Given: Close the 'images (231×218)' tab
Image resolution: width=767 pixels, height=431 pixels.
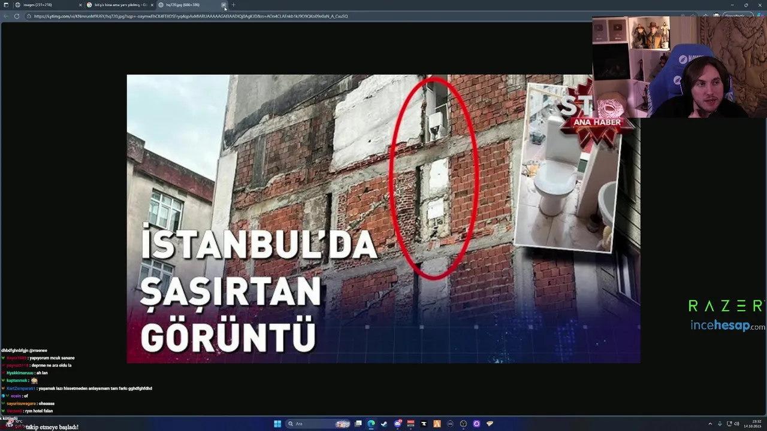Looking at the screenshot, I should 80,5.
